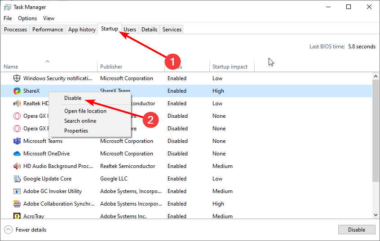Screen dimensions: 380x241
Task: Select the Adobe Collaboration Synchronizer name
Action: pos(59,204)
